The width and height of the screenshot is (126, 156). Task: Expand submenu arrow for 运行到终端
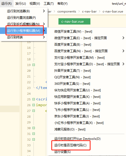point(44,37)
